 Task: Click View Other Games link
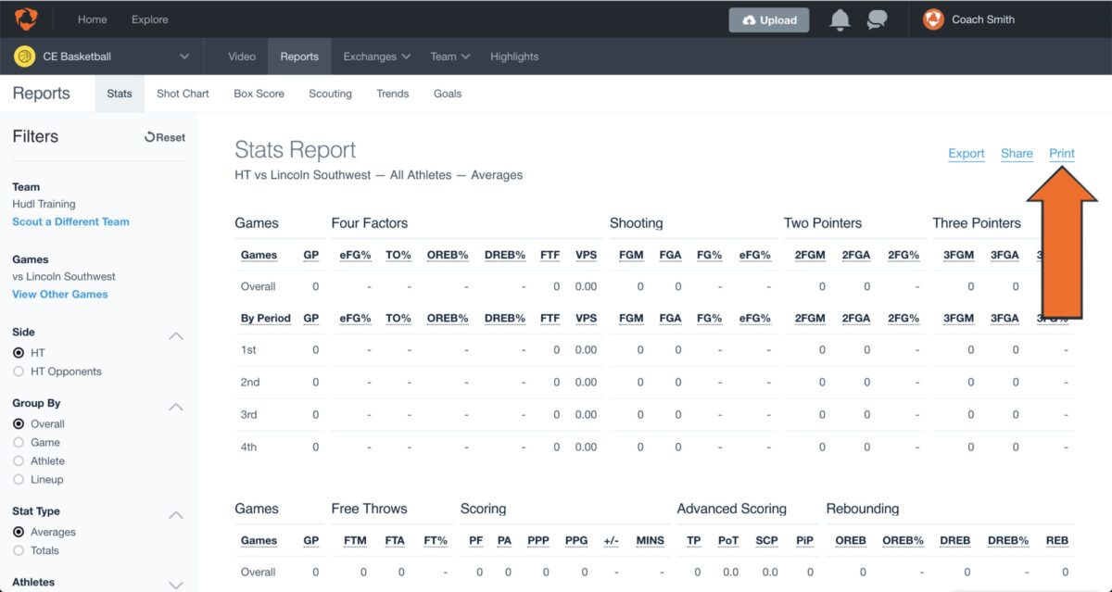[60, 295]
